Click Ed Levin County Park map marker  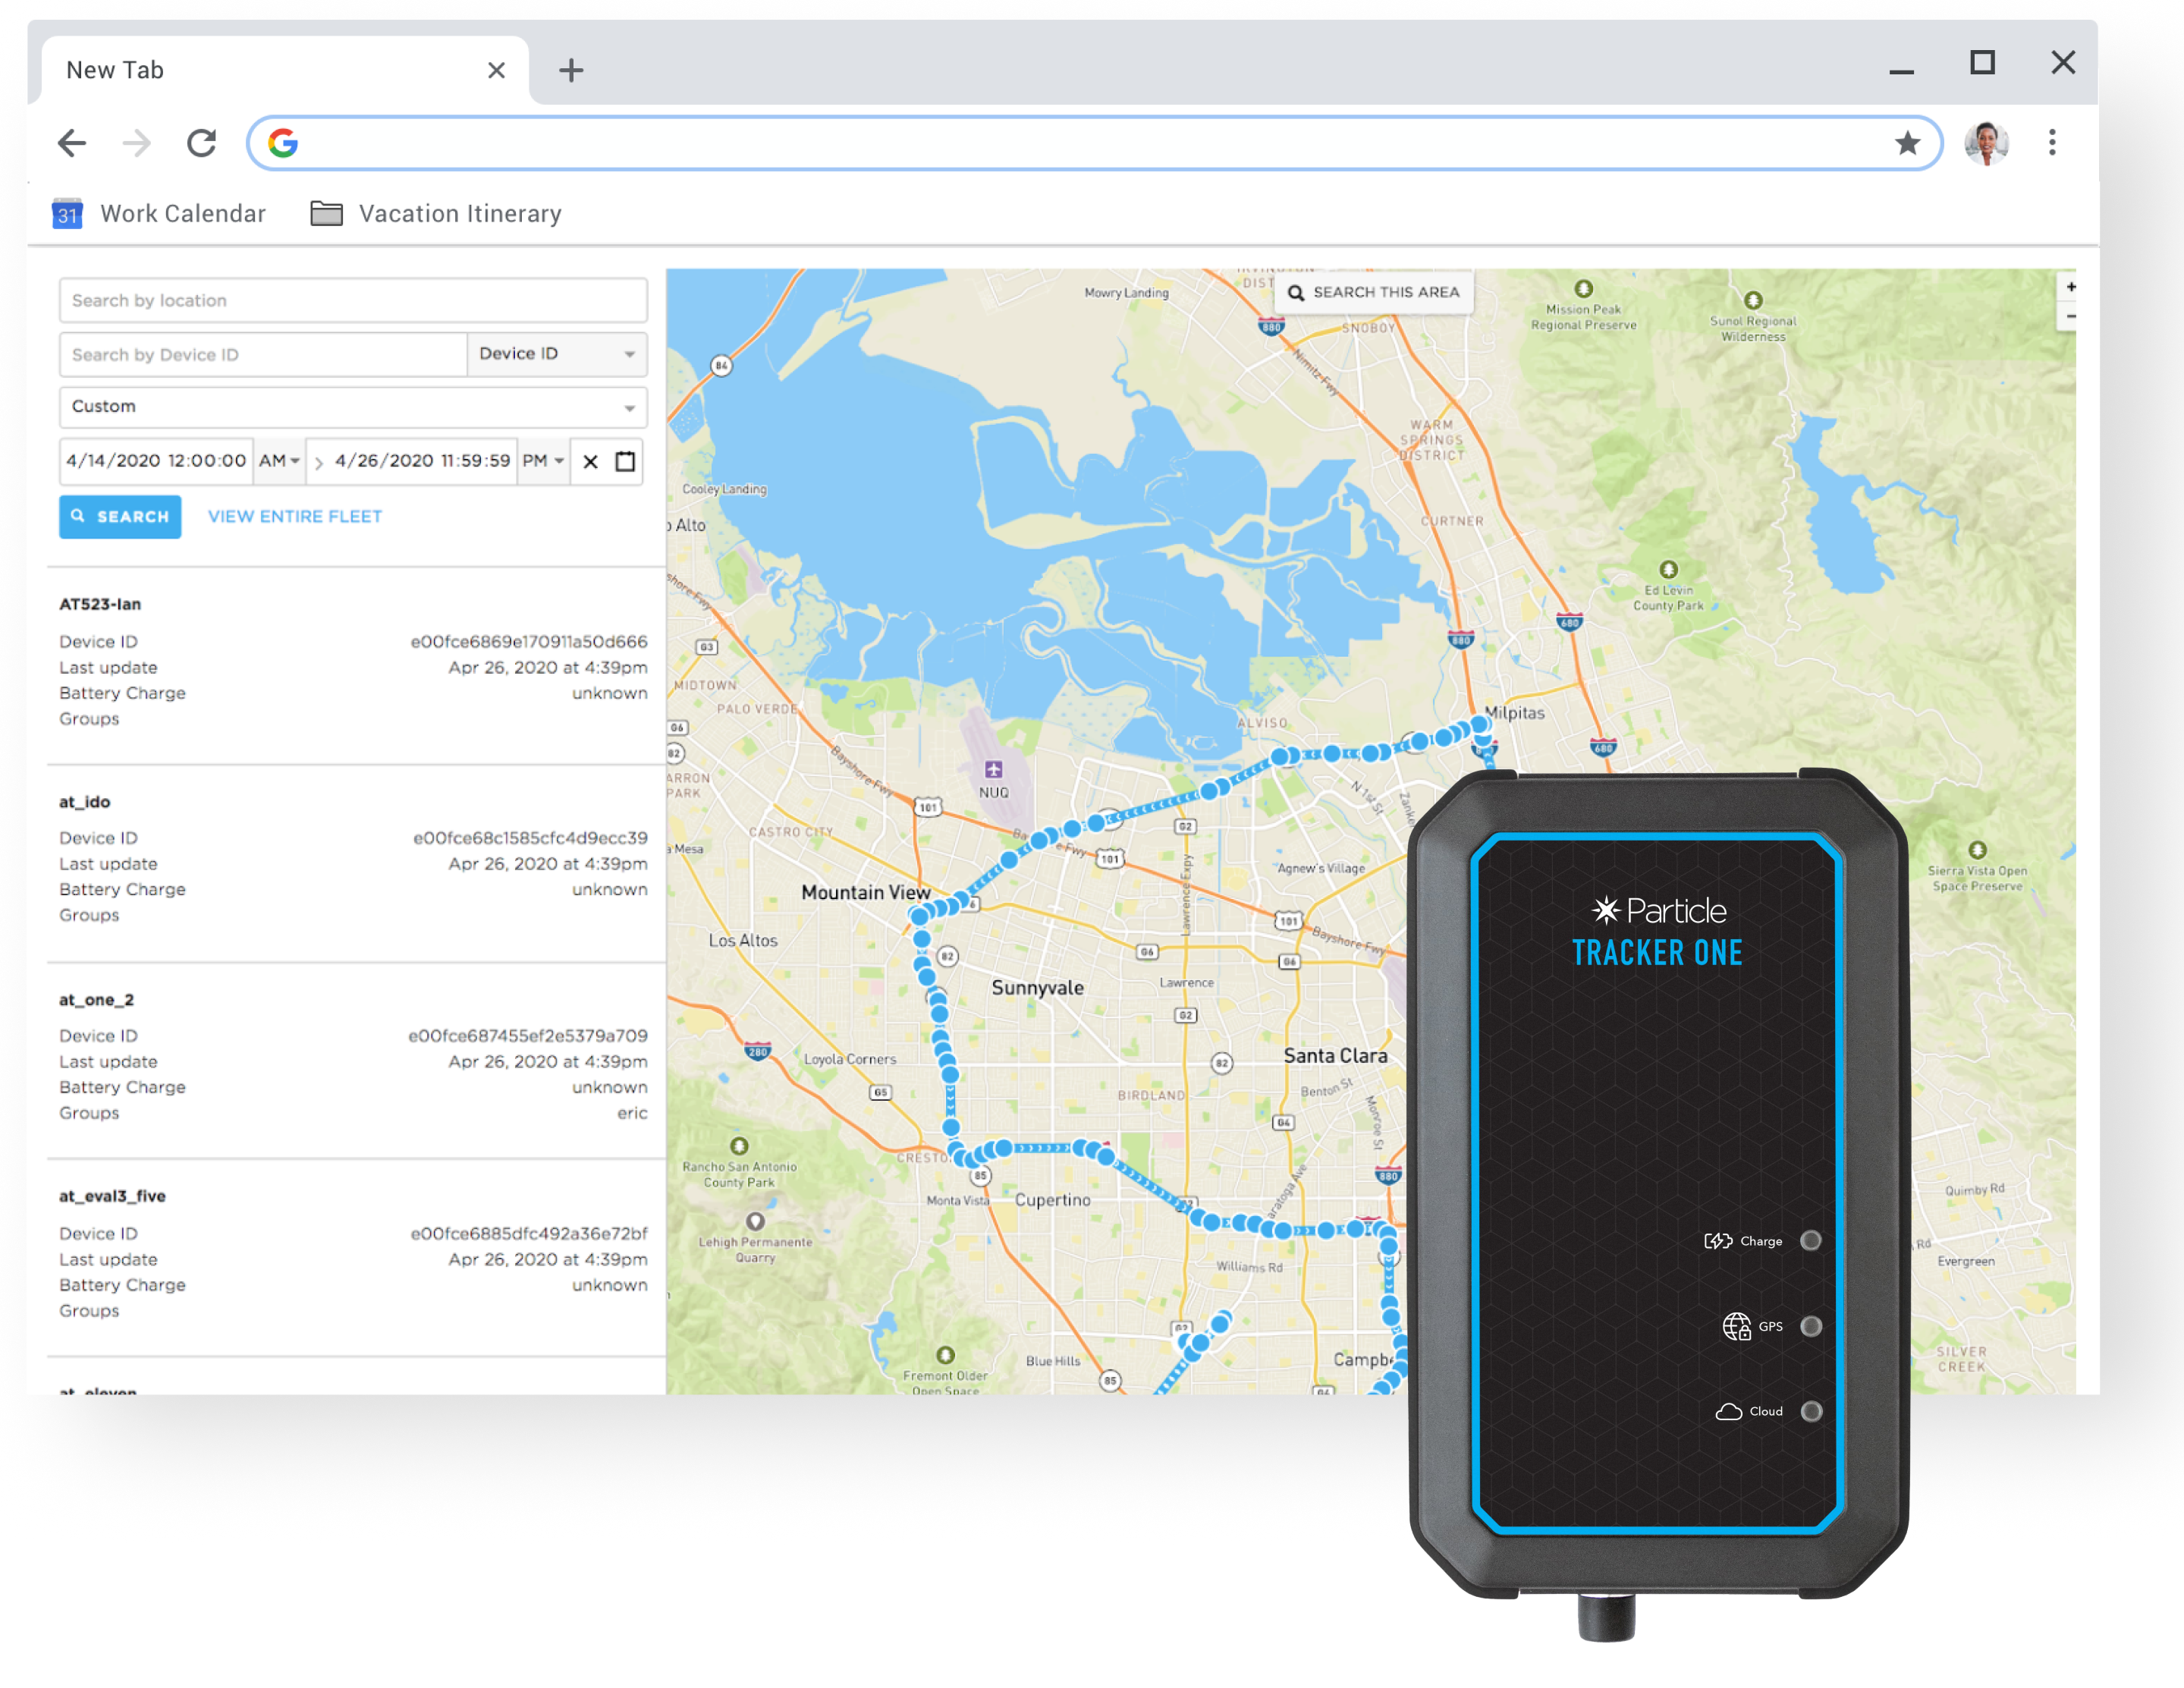coord(1668,569)
